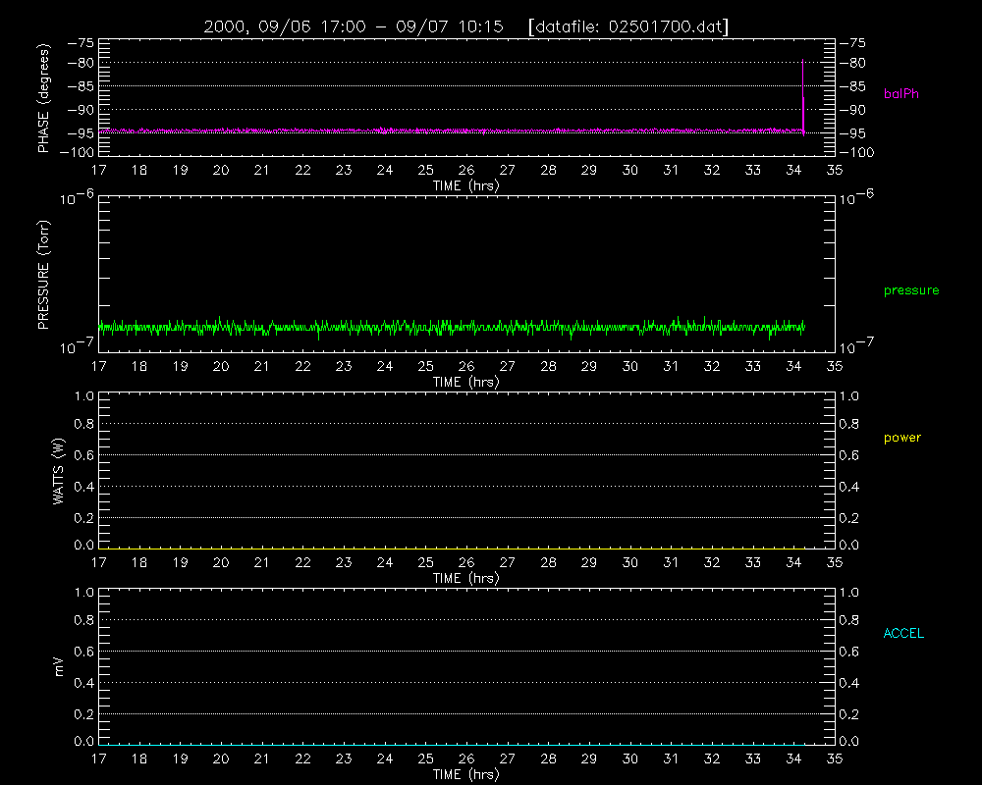Click hour 24 tick on phase plot axis
Viewport: 982px width, 785px height.
click(385, 171)
